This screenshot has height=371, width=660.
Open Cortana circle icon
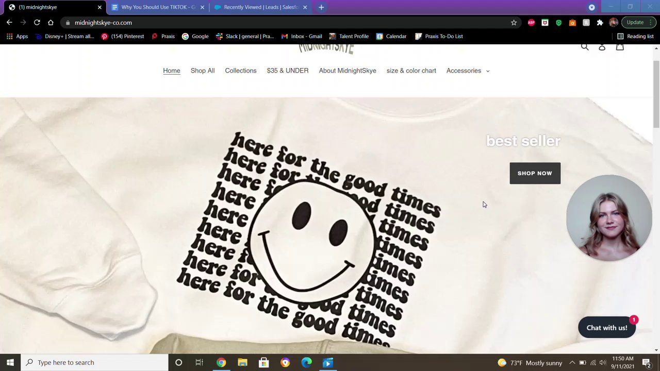point(178,362)
